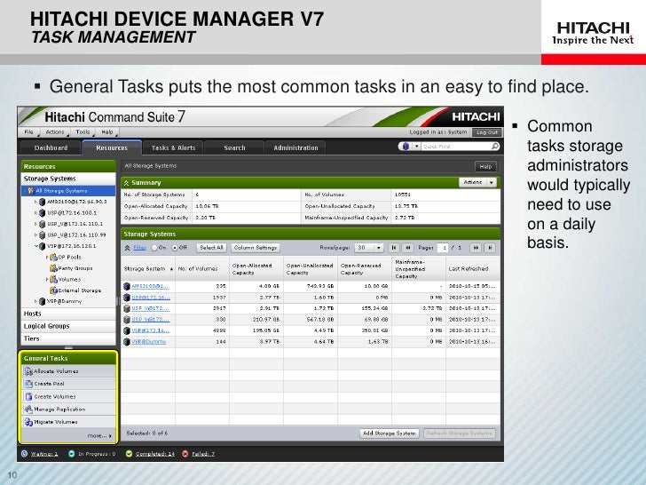This screenshot has height=485, width=646.
Task: Click the Completed: 14 status link
Action: (x=155, y=454)
